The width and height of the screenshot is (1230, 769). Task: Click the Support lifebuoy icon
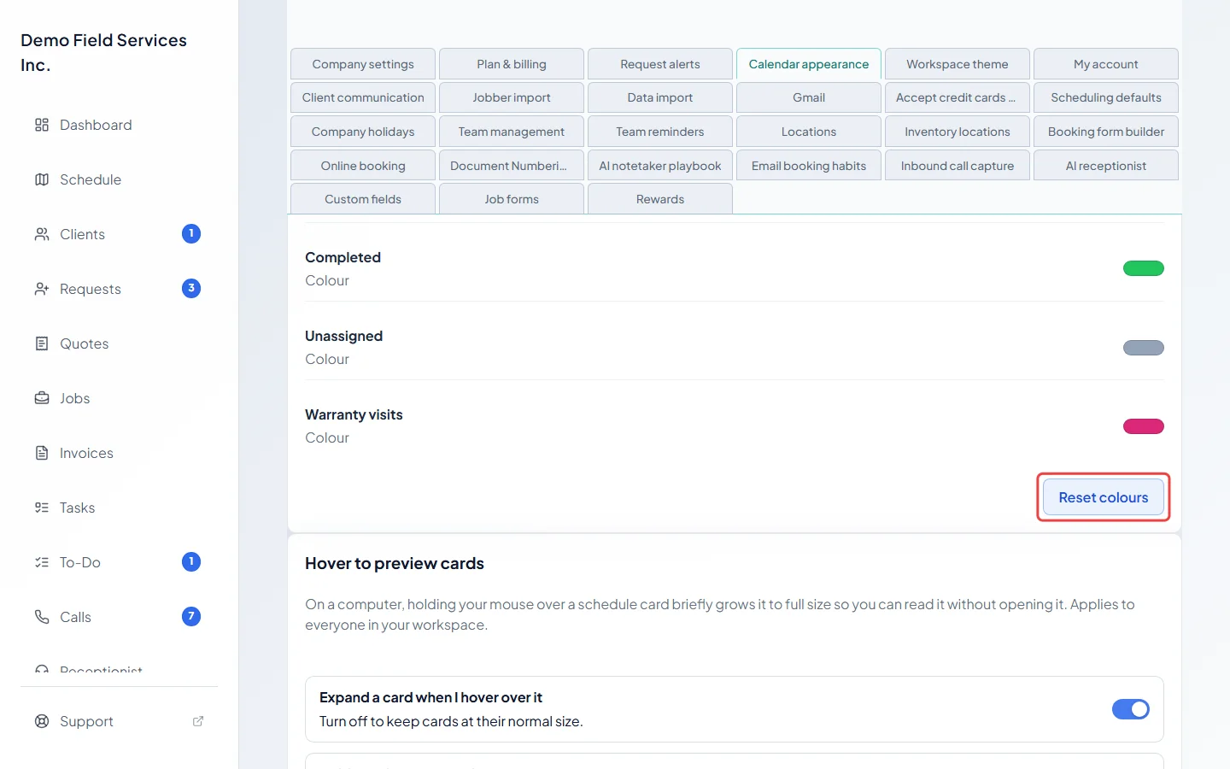click(42, 721)
